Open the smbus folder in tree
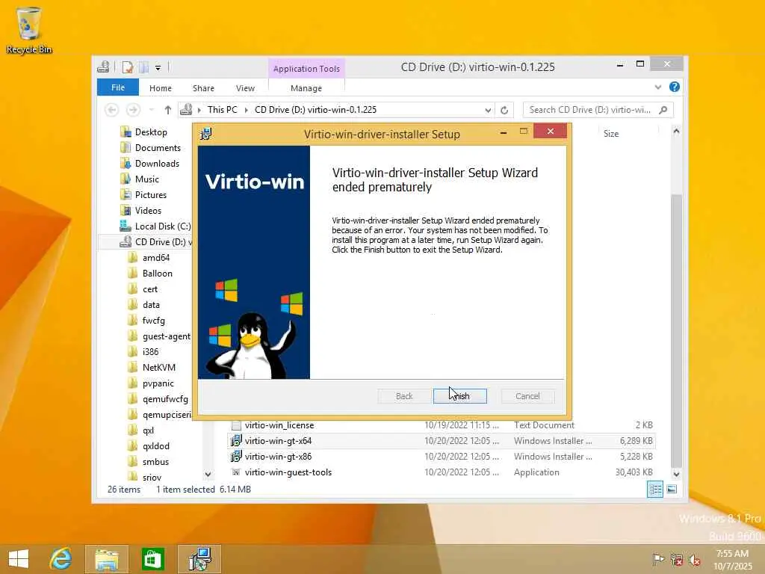Screen dimensions: 765x574 (155, 461)
